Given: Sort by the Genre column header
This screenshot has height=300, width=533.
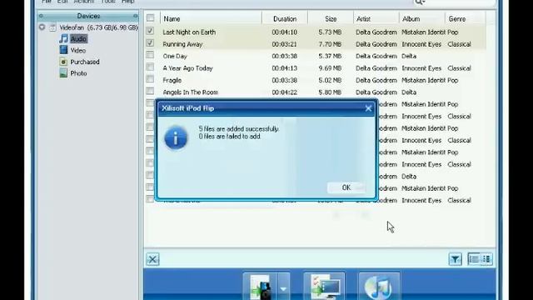Looking at the screenshot, I should tap(466, 18).
